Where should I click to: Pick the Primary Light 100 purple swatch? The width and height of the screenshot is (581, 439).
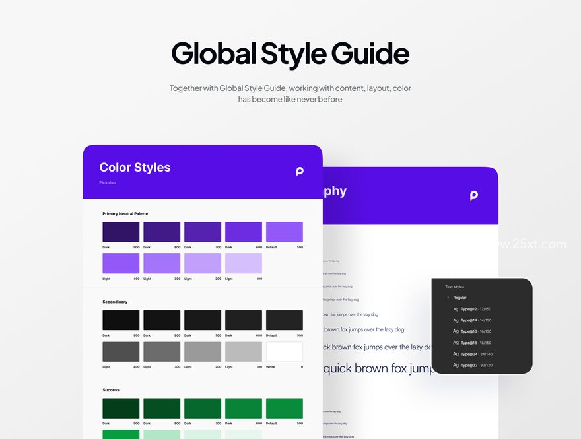pos(244,263)
